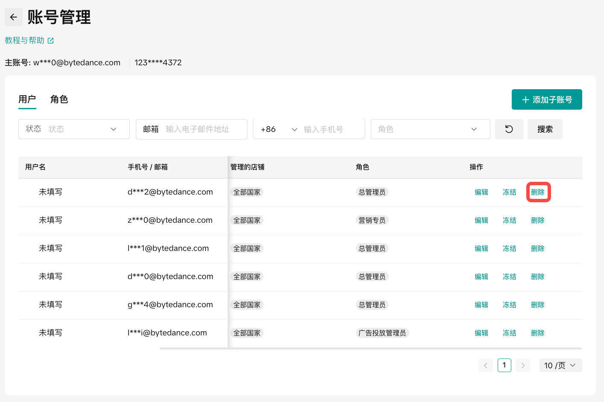
Task: Delete the d***2@bytedance.com account
Action: (538, 192)
